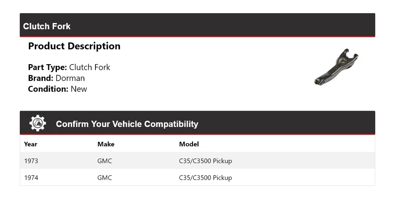Click the Dorman brand name
Image resolution: width=395 pixels, height=199 pixels.
(x=70, y=78)
